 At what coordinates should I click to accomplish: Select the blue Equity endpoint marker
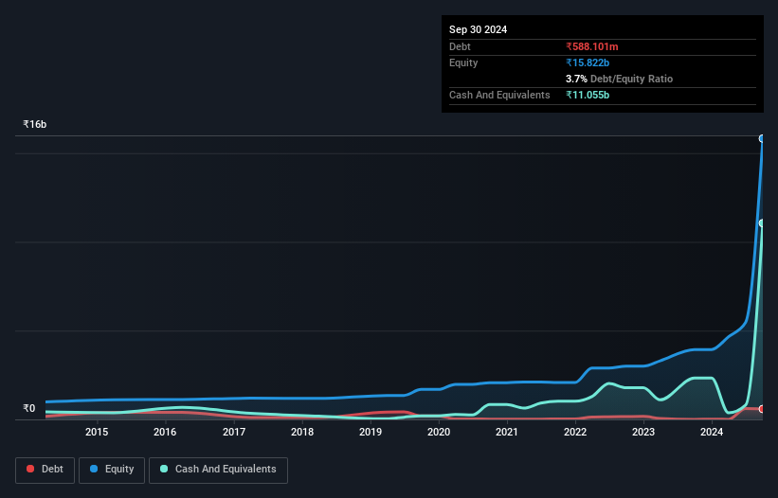[x=762, y=139]
